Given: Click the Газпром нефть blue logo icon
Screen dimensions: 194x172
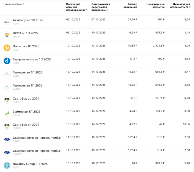Looking at the screenshot, I should 7,61.
